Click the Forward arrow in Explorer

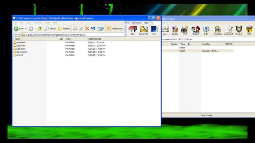[x=31, y=29]
